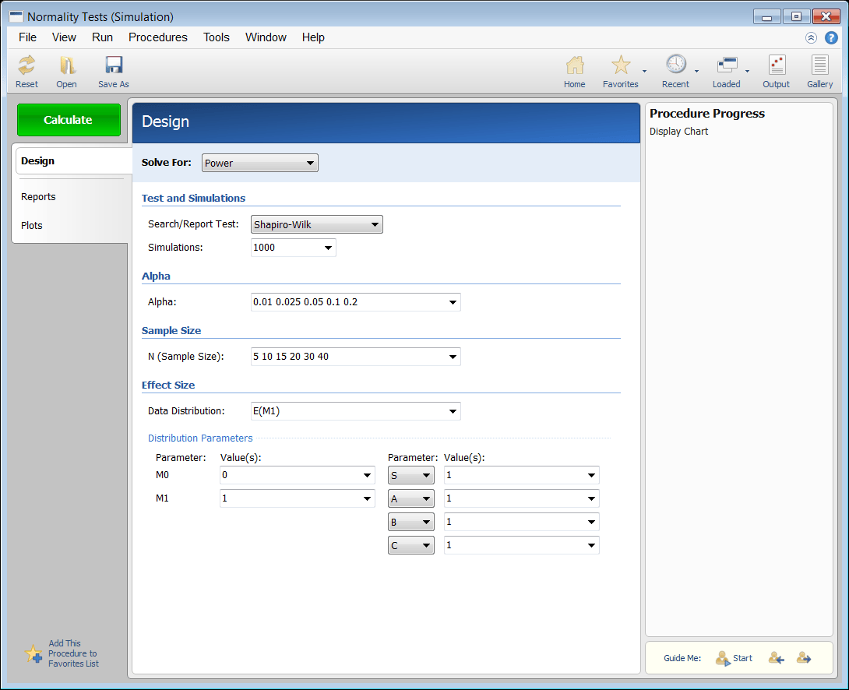Open the Search/Report Test dropdown
Image resolution: width=849 pixels, height=690 pixels.
pyautogui.click(x=317, y=224)
